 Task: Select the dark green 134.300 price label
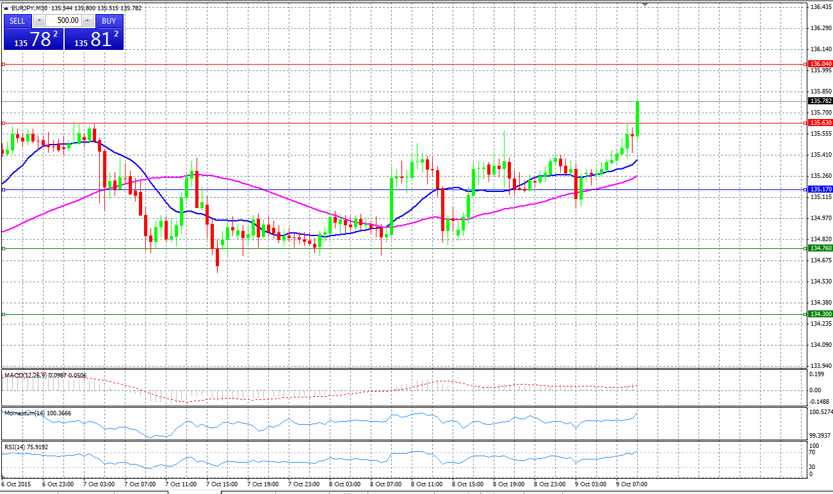[x=820, y=314]
